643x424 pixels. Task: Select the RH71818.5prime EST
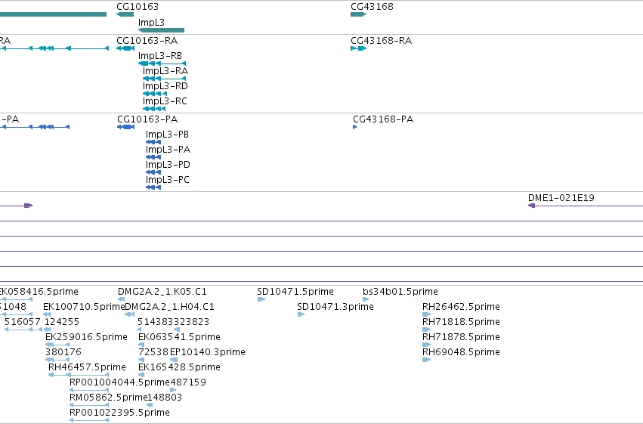pyautogui.click(x=426, y=330)
